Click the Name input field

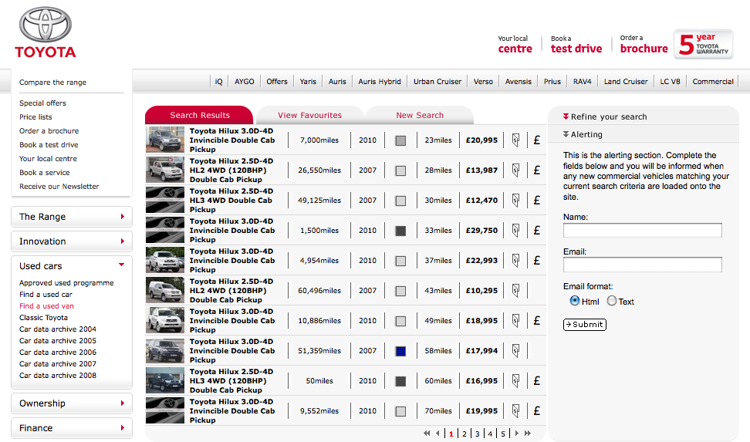[643, 230]
